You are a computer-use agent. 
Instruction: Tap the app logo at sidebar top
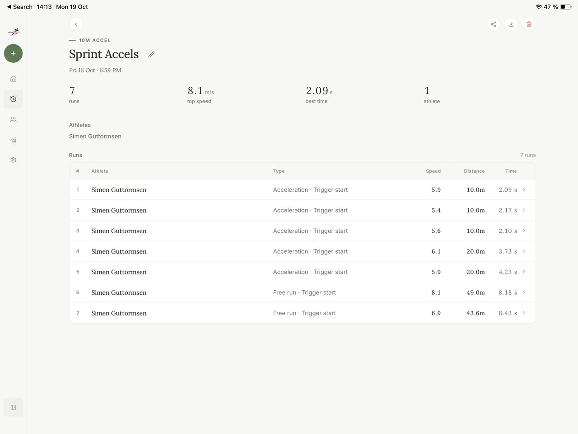click(x=14, y=32)
